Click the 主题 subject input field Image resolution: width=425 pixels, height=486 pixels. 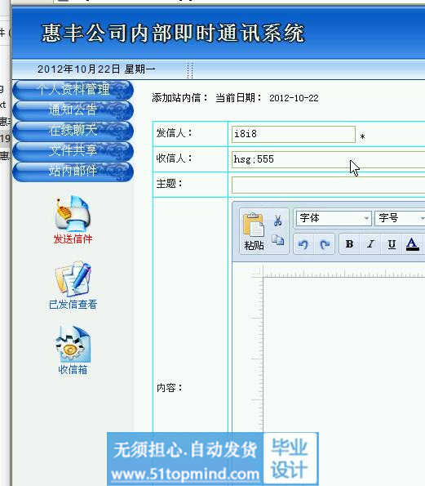pyautogui.click(x=328, y=185)
